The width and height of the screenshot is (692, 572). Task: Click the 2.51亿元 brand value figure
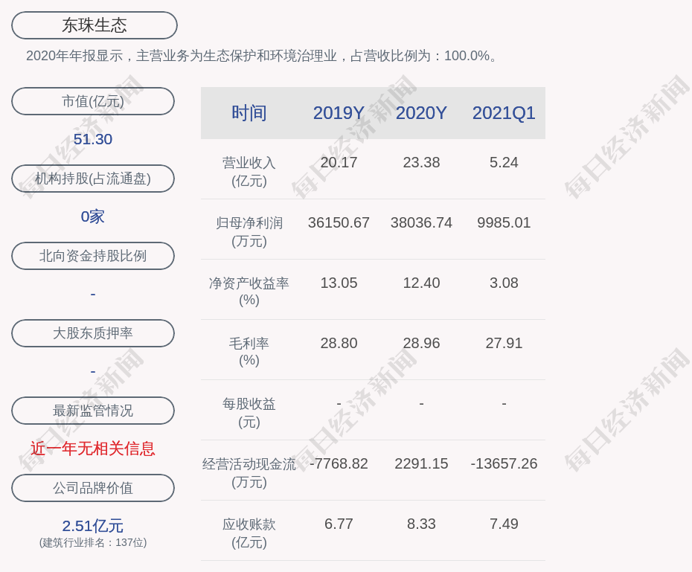[93, 526]
